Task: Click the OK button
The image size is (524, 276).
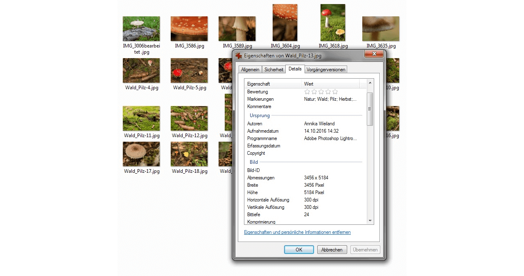Action: point(299,250)
